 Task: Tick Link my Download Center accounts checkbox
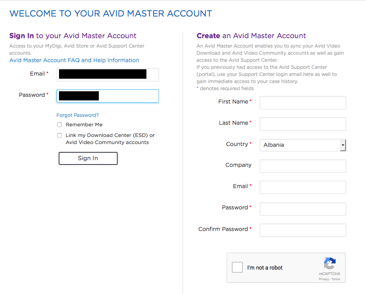point(59,135)
